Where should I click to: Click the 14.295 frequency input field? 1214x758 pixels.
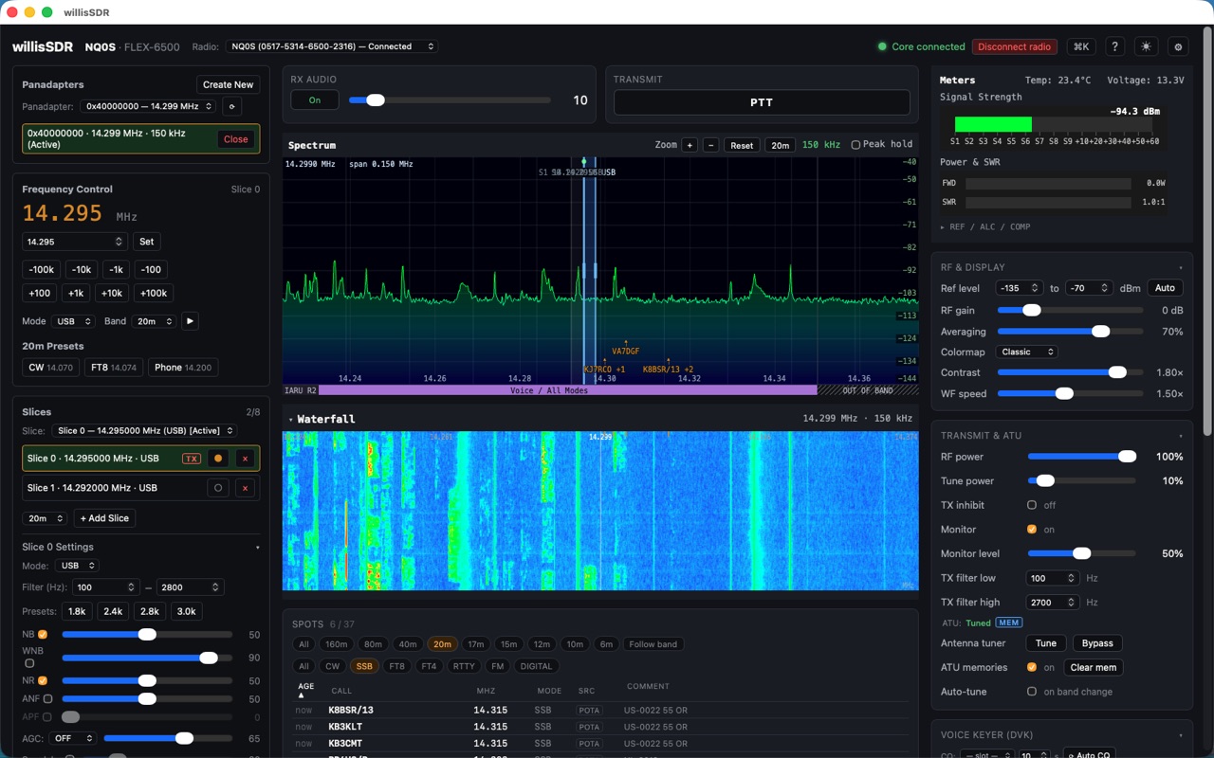click(x=74, y=242)
